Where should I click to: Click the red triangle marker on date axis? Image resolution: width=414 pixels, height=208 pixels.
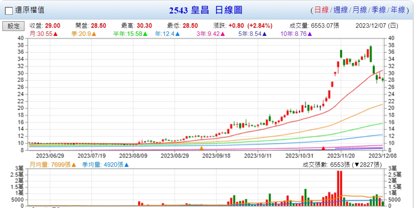tap(323, 148)
